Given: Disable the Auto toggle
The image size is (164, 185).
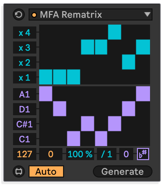Looking at the screenshot, I should click(x=46, y=171).
